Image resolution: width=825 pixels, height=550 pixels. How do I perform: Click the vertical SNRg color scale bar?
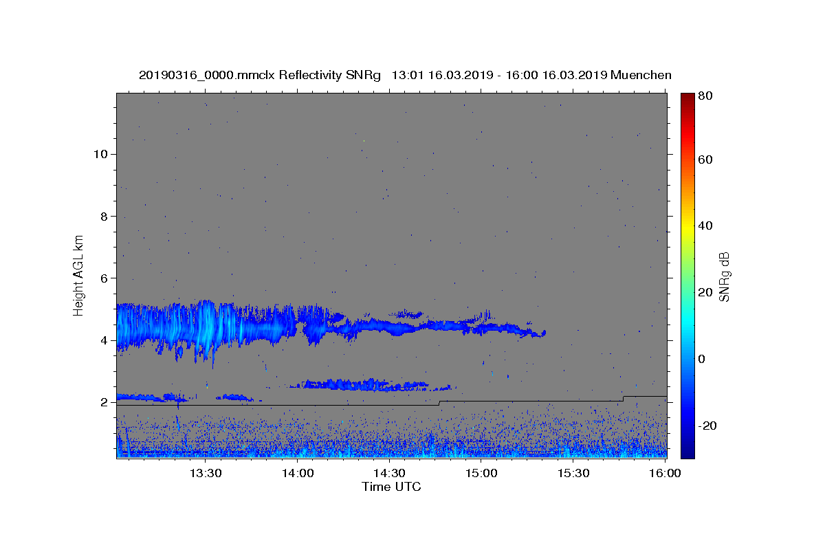687,275
